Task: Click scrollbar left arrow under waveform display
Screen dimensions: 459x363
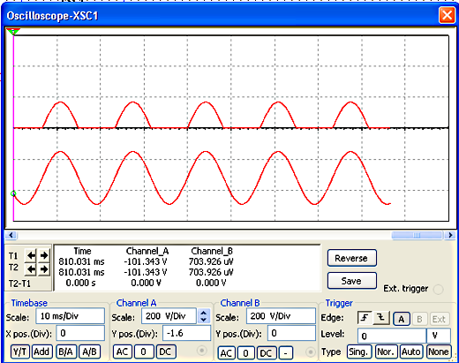Action: pyautogui.click(x=11, y=235)
